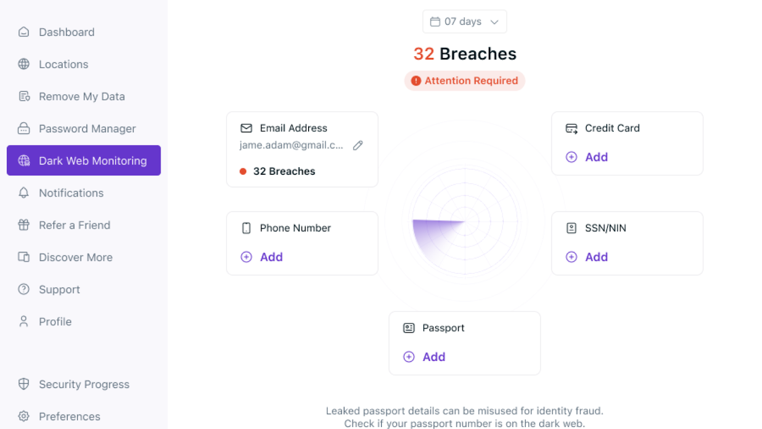The image size is (762, 429).
Task: Click the Email Address envelope icon
Action: tap(246, 128)
